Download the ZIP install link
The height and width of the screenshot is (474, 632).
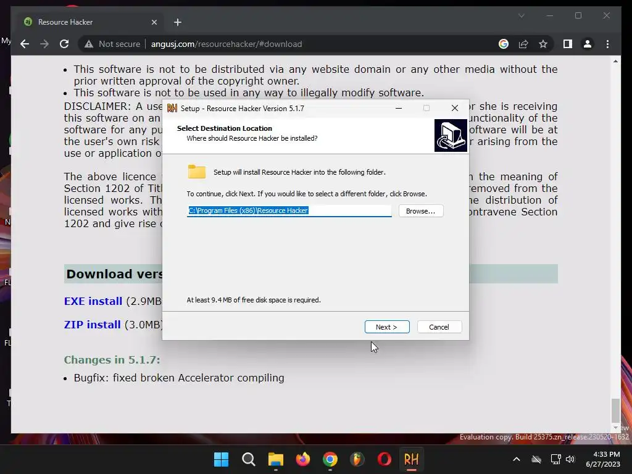93,325
